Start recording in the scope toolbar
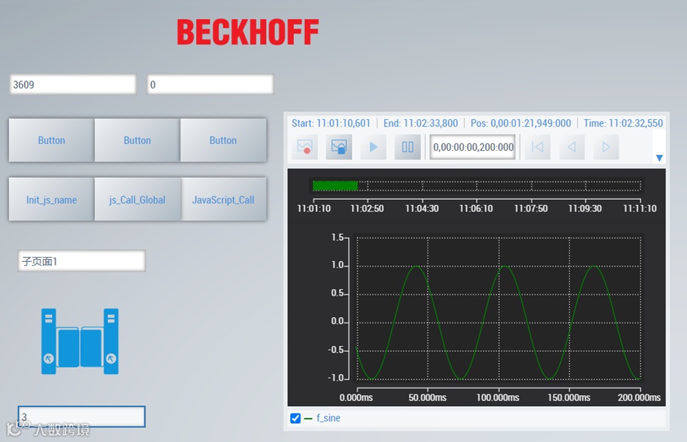Image resolution: width=687 pixels, height=442 pixels. tap(304, 147)
